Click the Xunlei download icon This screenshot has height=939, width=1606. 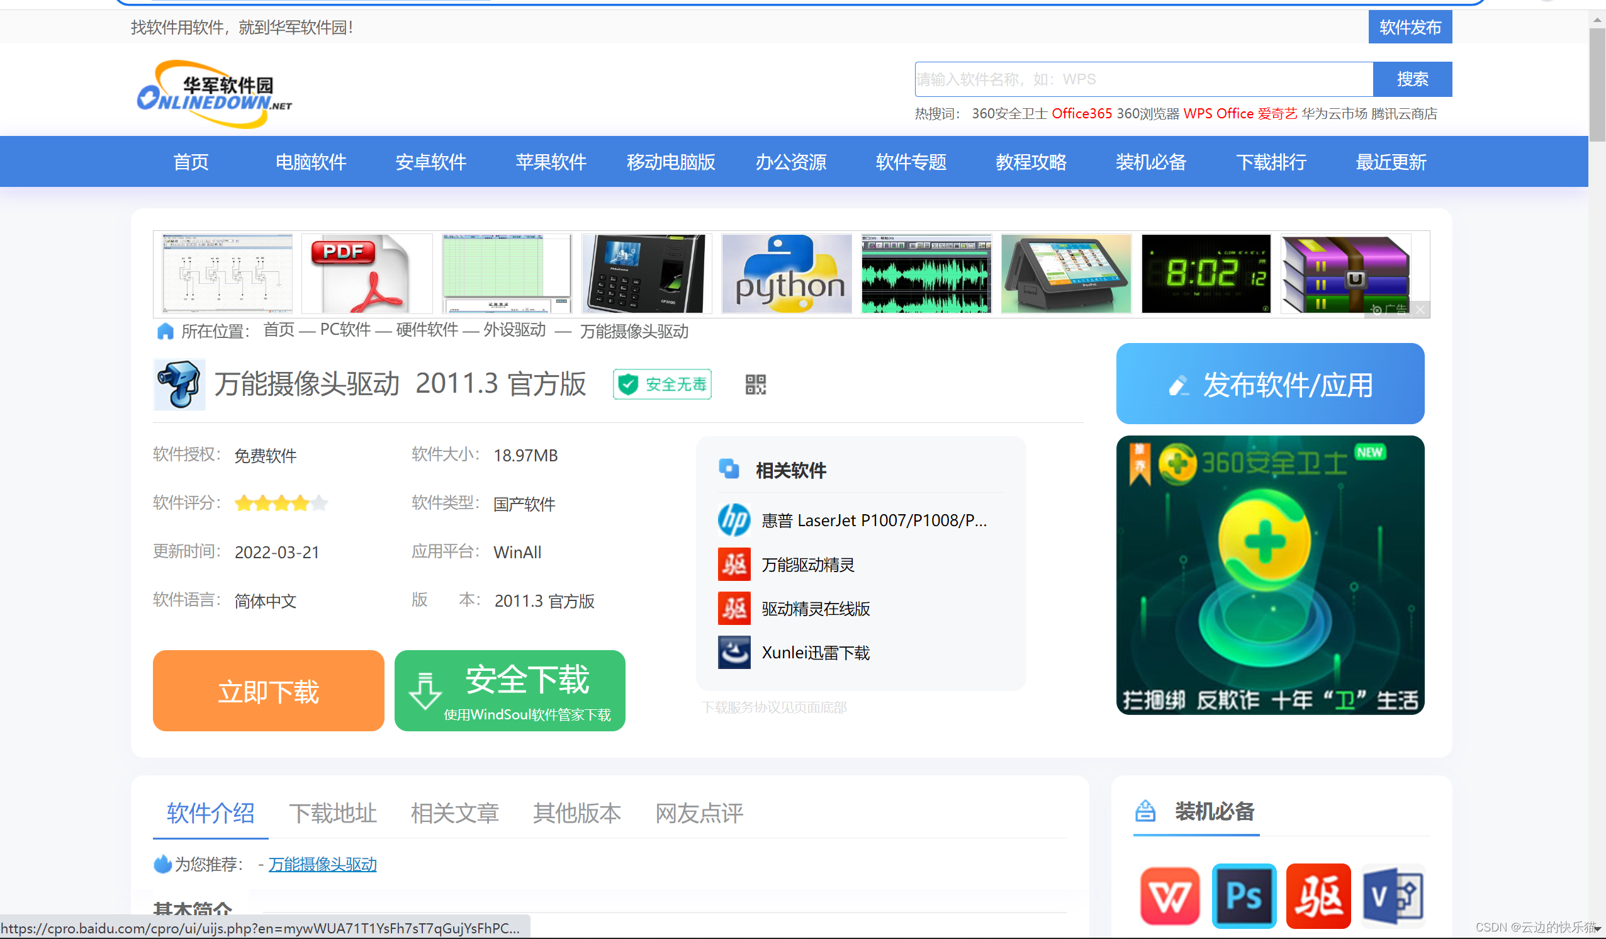coord(734,652)
